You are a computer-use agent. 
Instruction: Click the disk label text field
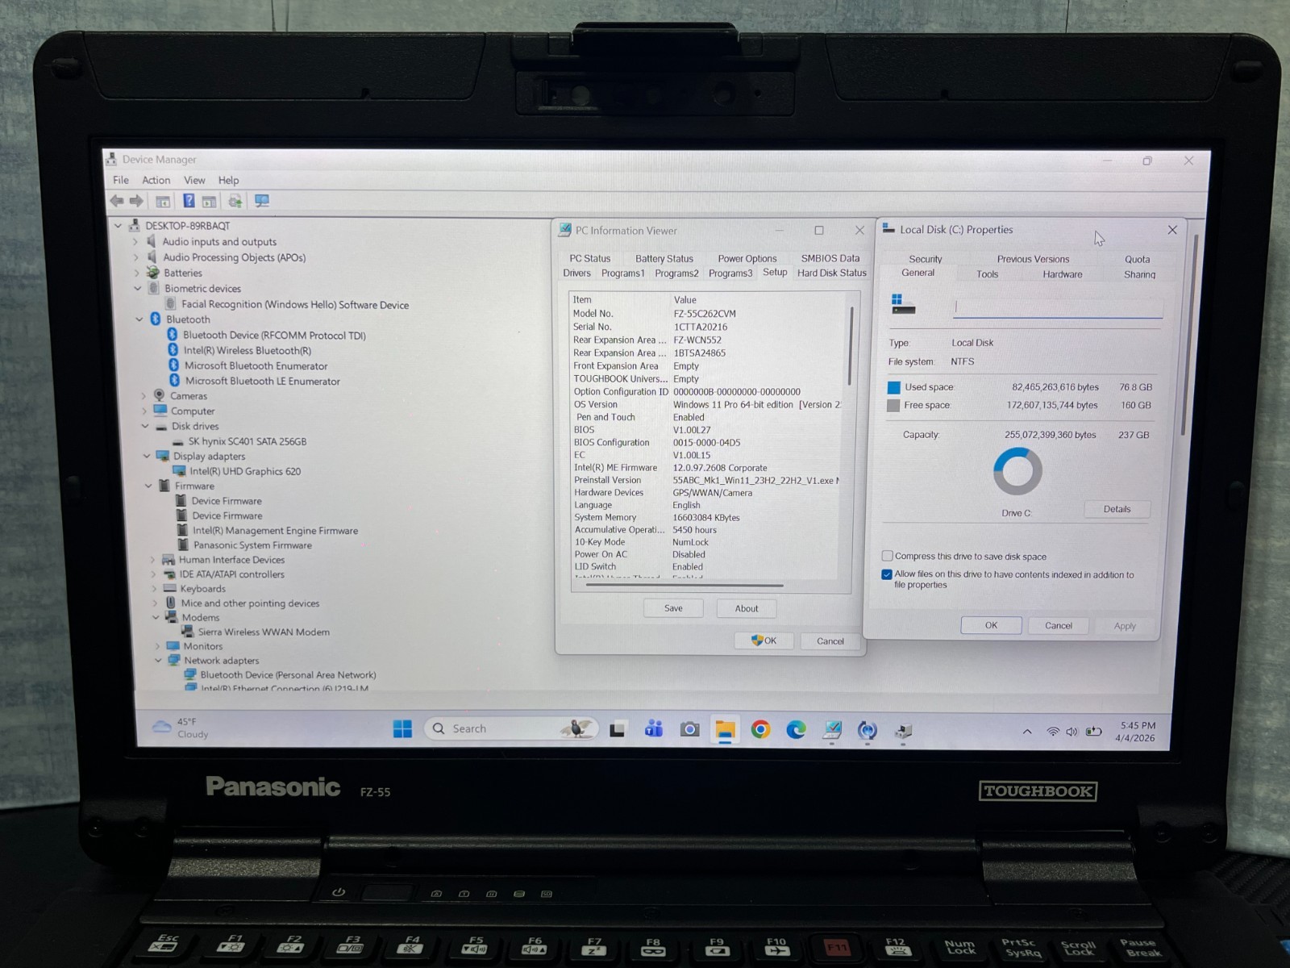[1058, 307]
